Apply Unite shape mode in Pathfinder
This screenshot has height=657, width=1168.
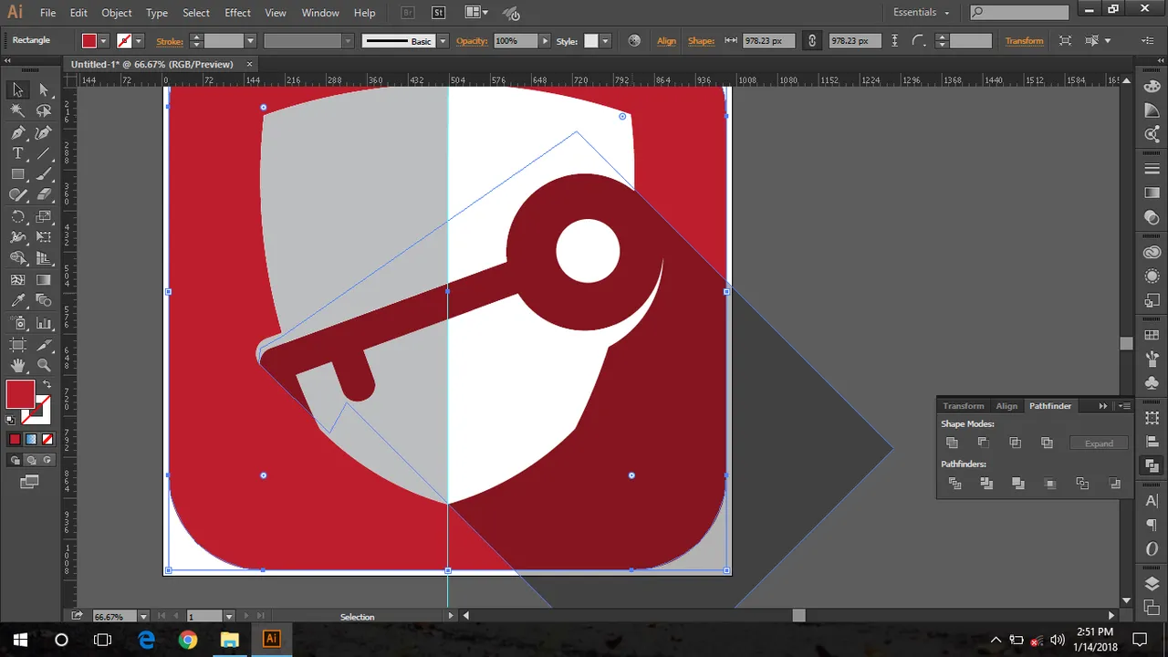coord(953,443)
